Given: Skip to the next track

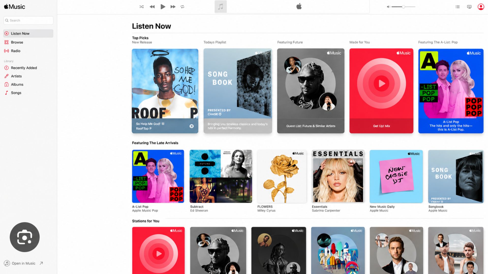Looking at the screenshot, I should [x=173, y=7].
